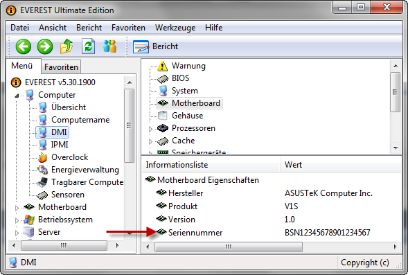The image size is (408, 275).
Task: Click the left tree horizontal scrollbar right arrow
Action: click(x=118, y=245)
